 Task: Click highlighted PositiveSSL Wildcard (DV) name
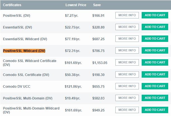[24, 51]
